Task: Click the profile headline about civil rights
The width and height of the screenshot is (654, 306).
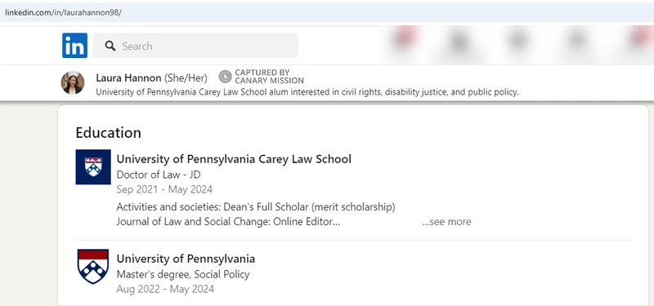Action: point(307,92)
